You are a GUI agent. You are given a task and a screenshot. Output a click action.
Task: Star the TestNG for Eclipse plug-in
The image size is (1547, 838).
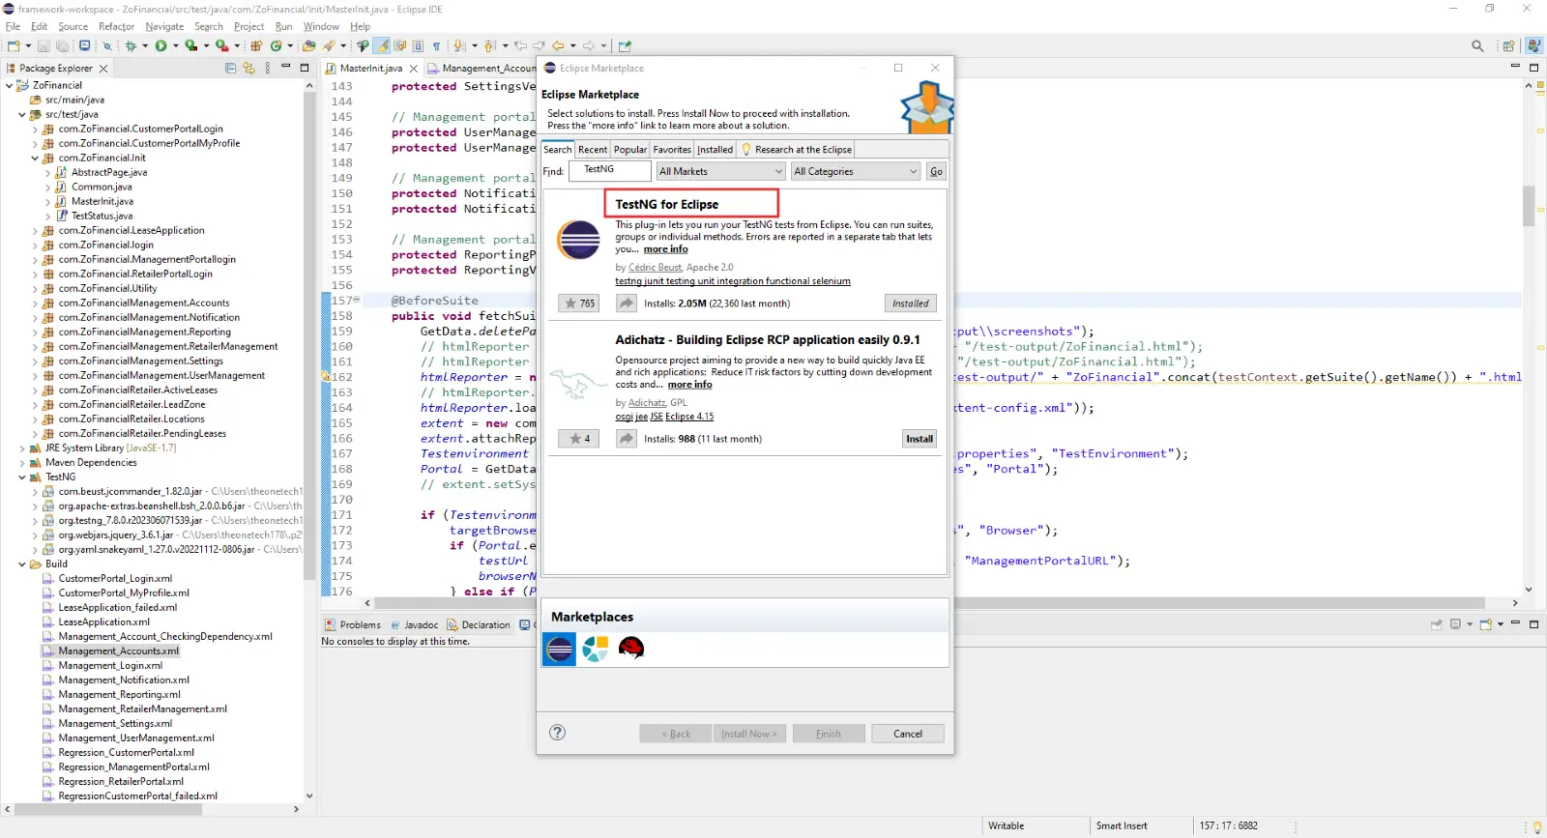[x=579, y=303]
